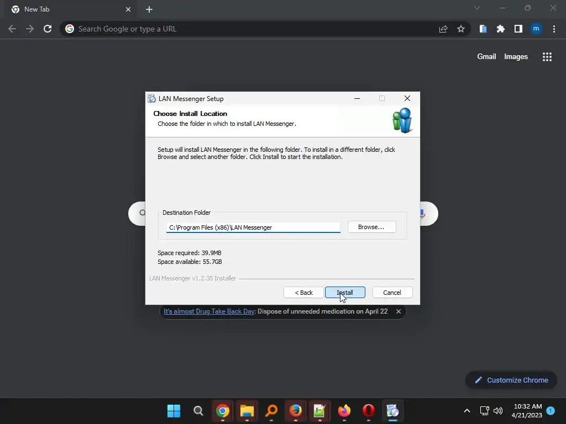
Task: Open the notification badge in the tray
Action: (551, 410)
